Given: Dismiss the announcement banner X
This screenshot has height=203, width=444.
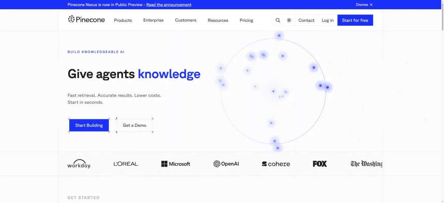Looking at the screenshot, I should [371, 5].
